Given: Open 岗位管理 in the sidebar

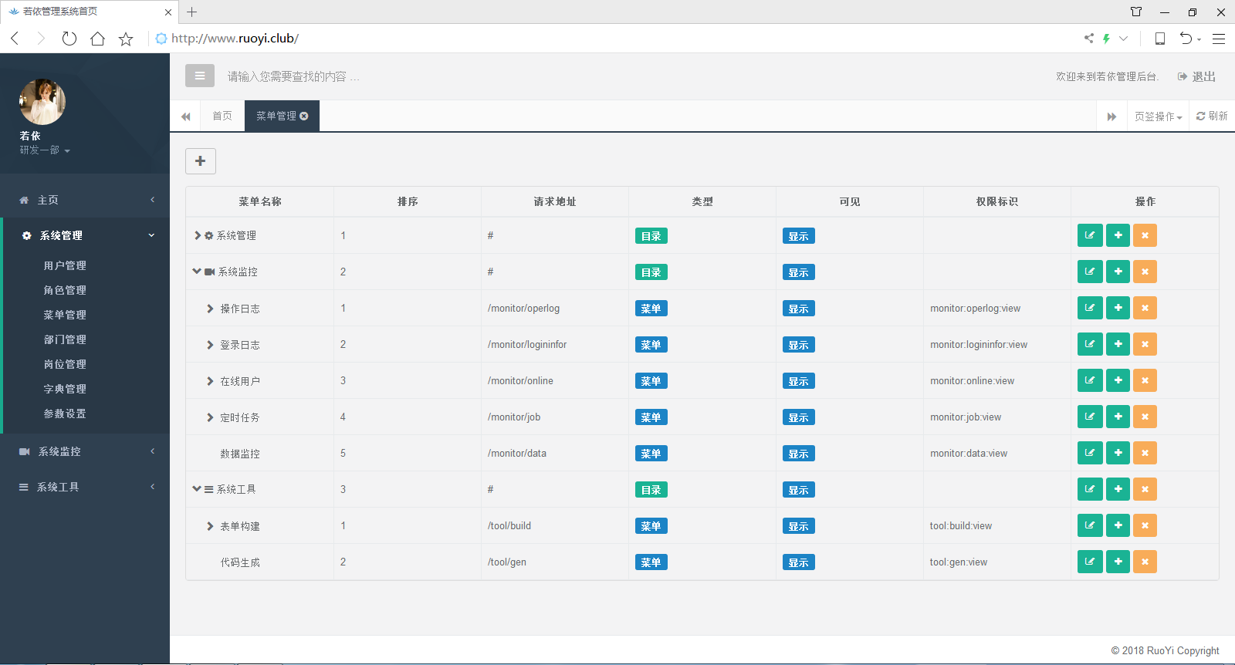Looking at the screenshot, I should [x=65, y=364].
